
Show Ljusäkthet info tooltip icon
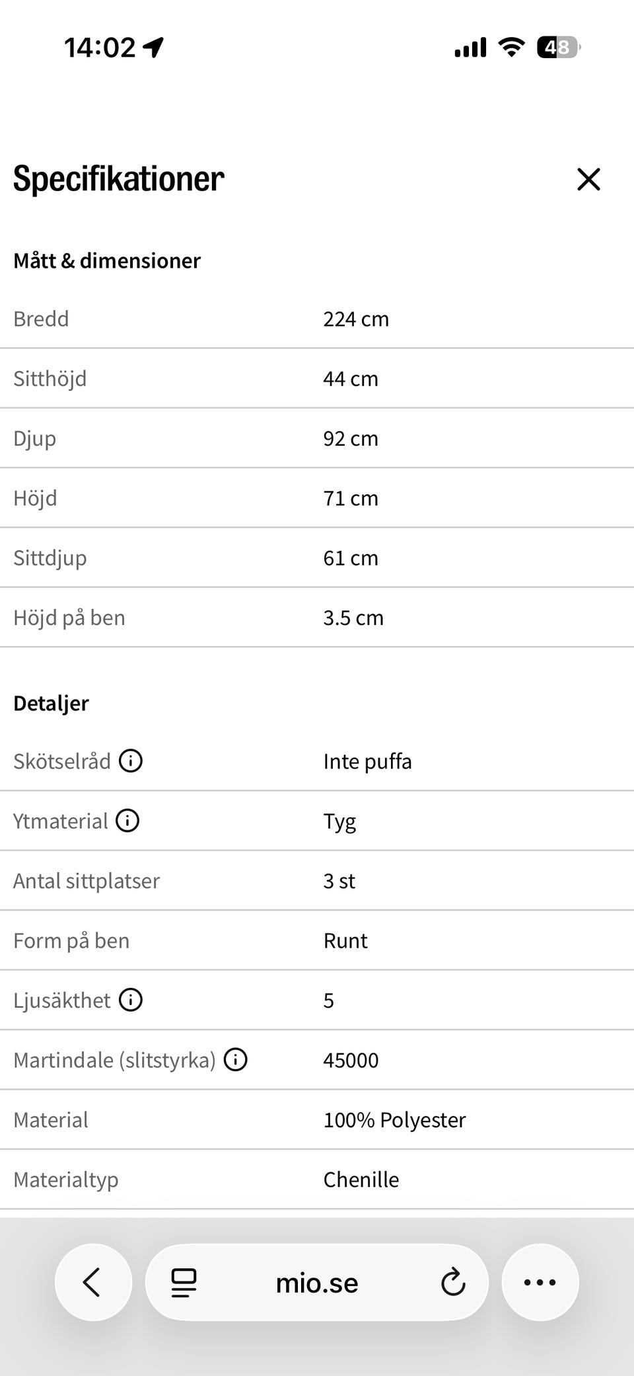click(131, 1000)
